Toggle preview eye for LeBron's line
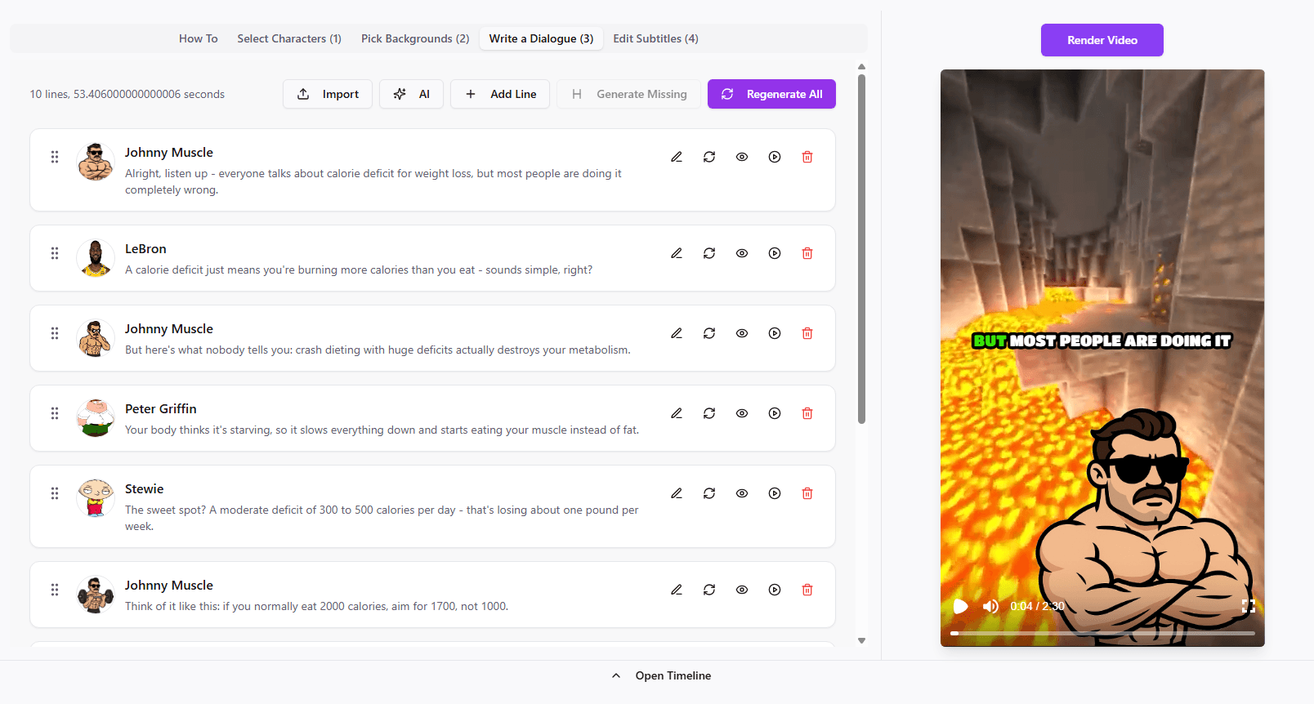 click(x=742, y=253)
